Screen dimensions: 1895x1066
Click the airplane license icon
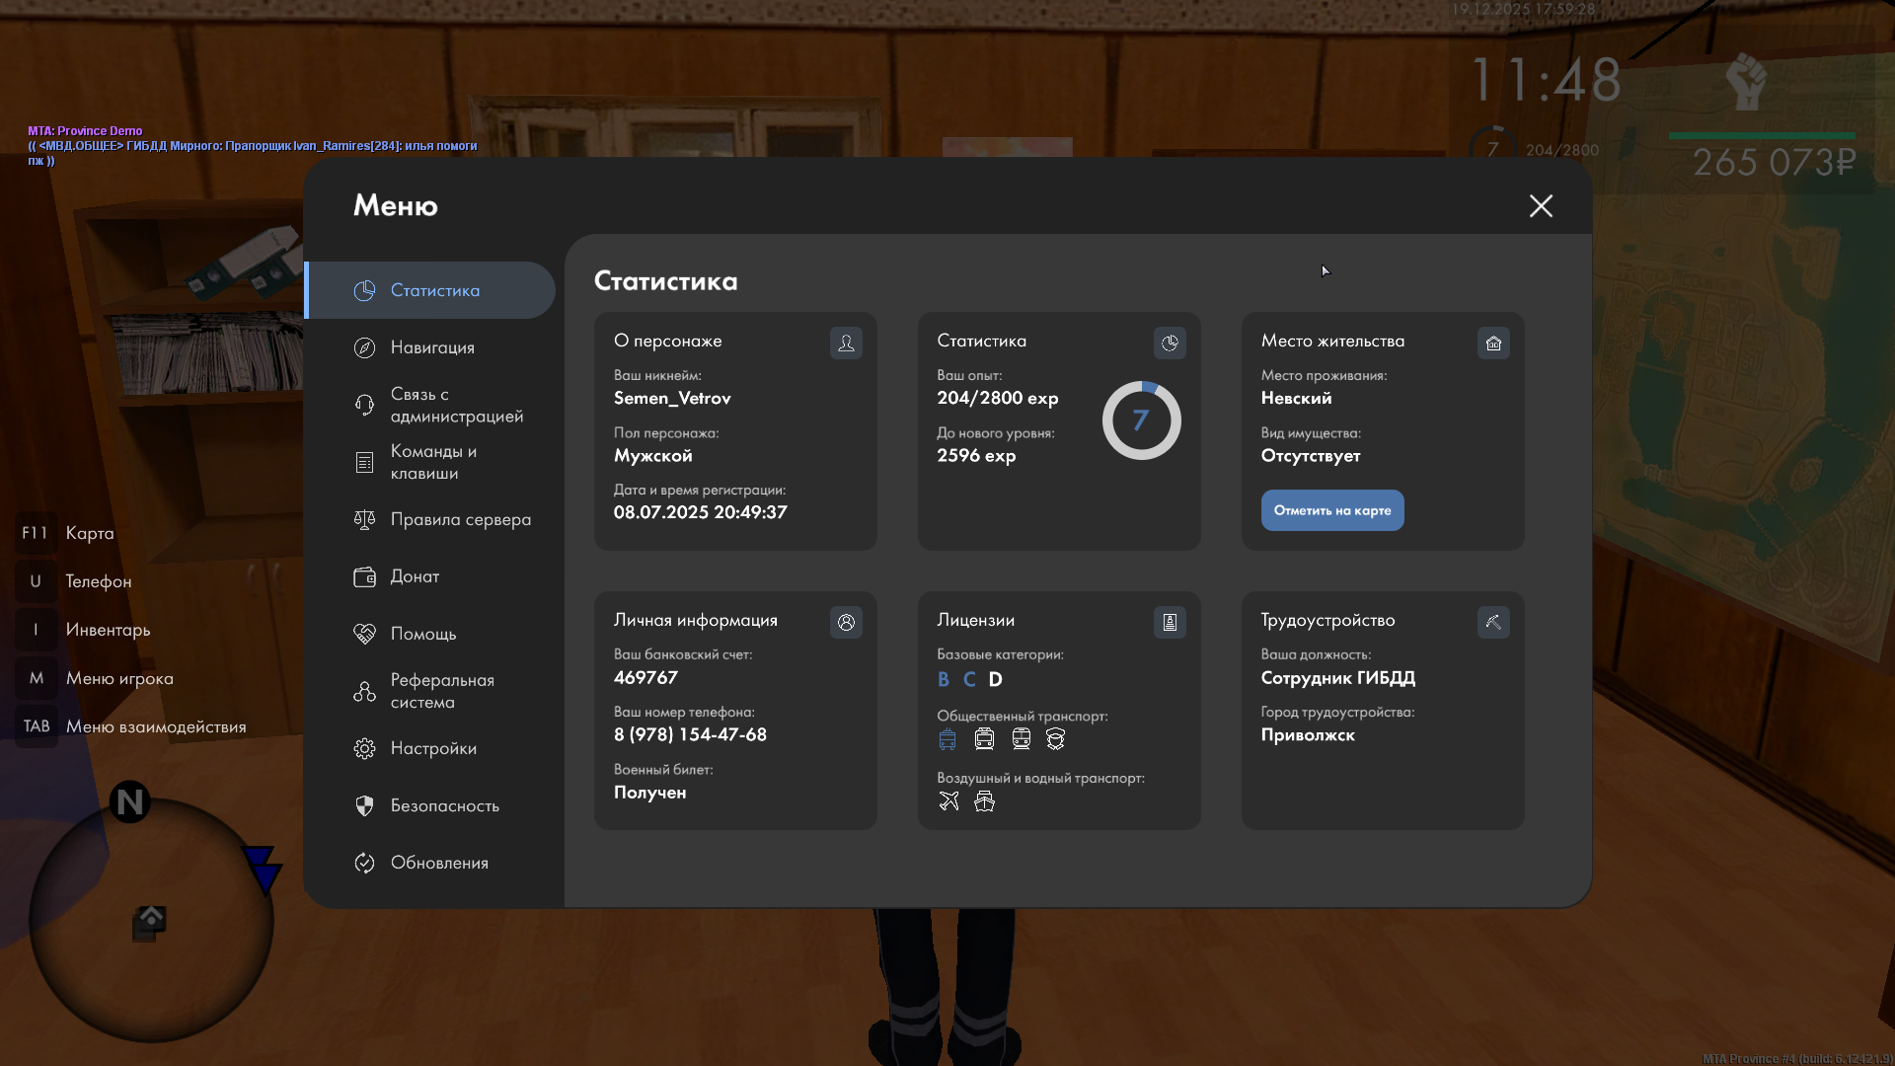[x=948, y=801]
